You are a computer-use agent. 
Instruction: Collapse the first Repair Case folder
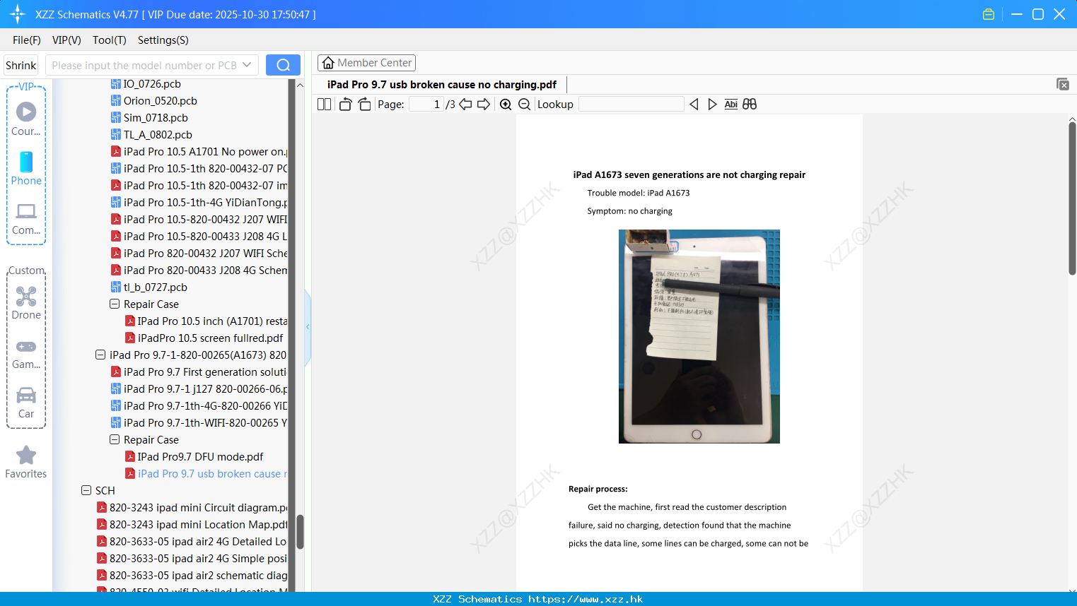coord(115,304)
